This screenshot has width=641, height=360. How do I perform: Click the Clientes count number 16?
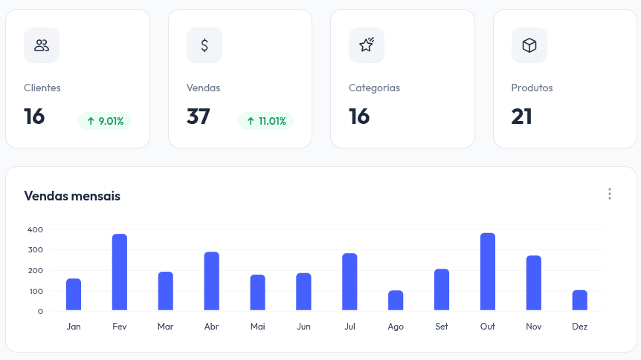point(34,117)
